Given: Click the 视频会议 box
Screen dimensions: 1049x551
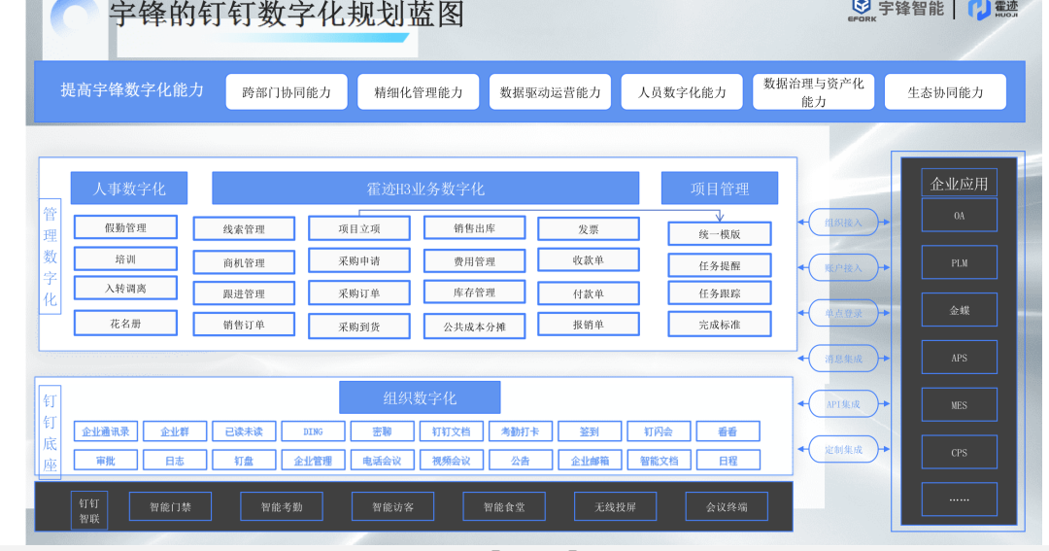Looking at the screenshot, I should [451, 461].
